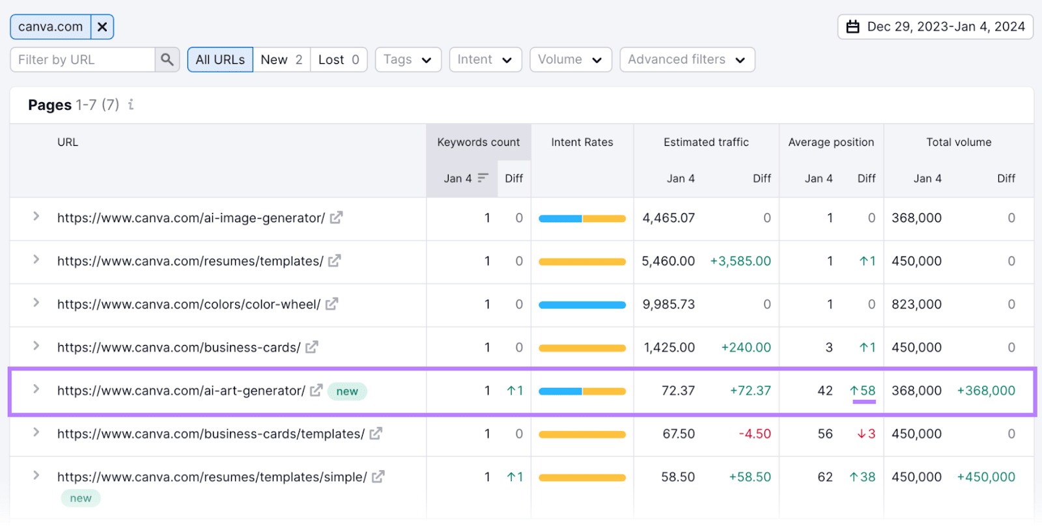Click the Keywords count column header
The width and height of the screenshot is (1042, 528).
tap(479, 142)
